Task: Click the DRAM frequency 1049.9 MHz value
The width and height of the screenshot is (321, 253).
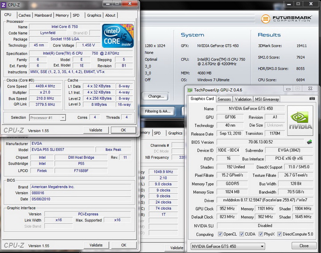Action: [163, 172]
